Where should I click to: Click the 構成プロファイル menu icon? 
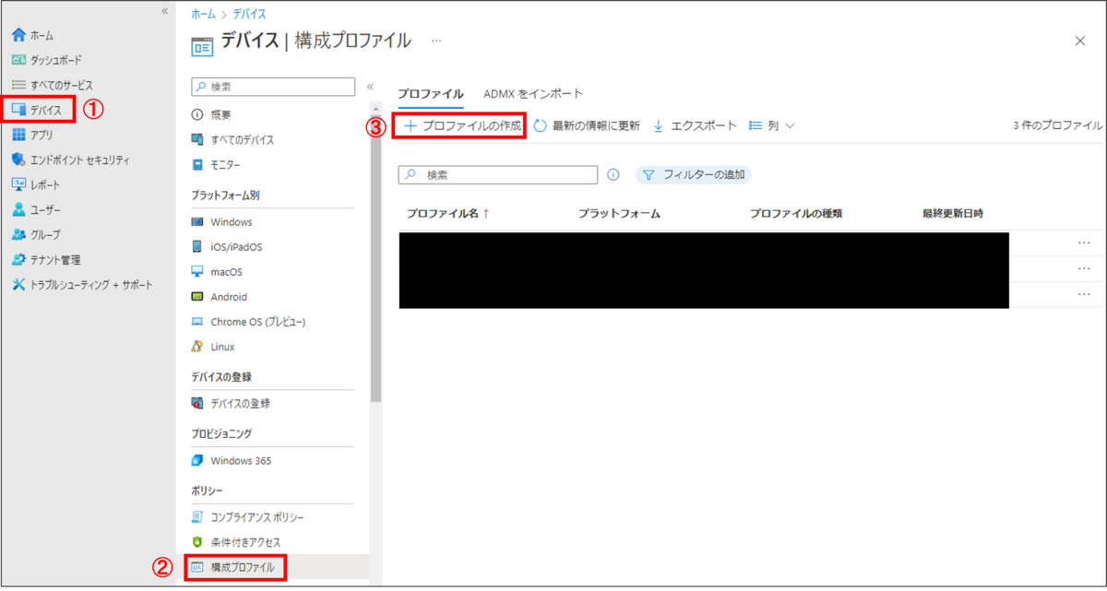(196, 567)
